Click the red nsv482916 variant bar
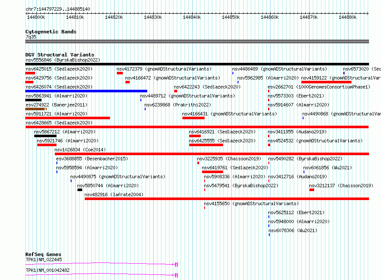Viewport: 381px width, 280px height. [x=227, y=199]
